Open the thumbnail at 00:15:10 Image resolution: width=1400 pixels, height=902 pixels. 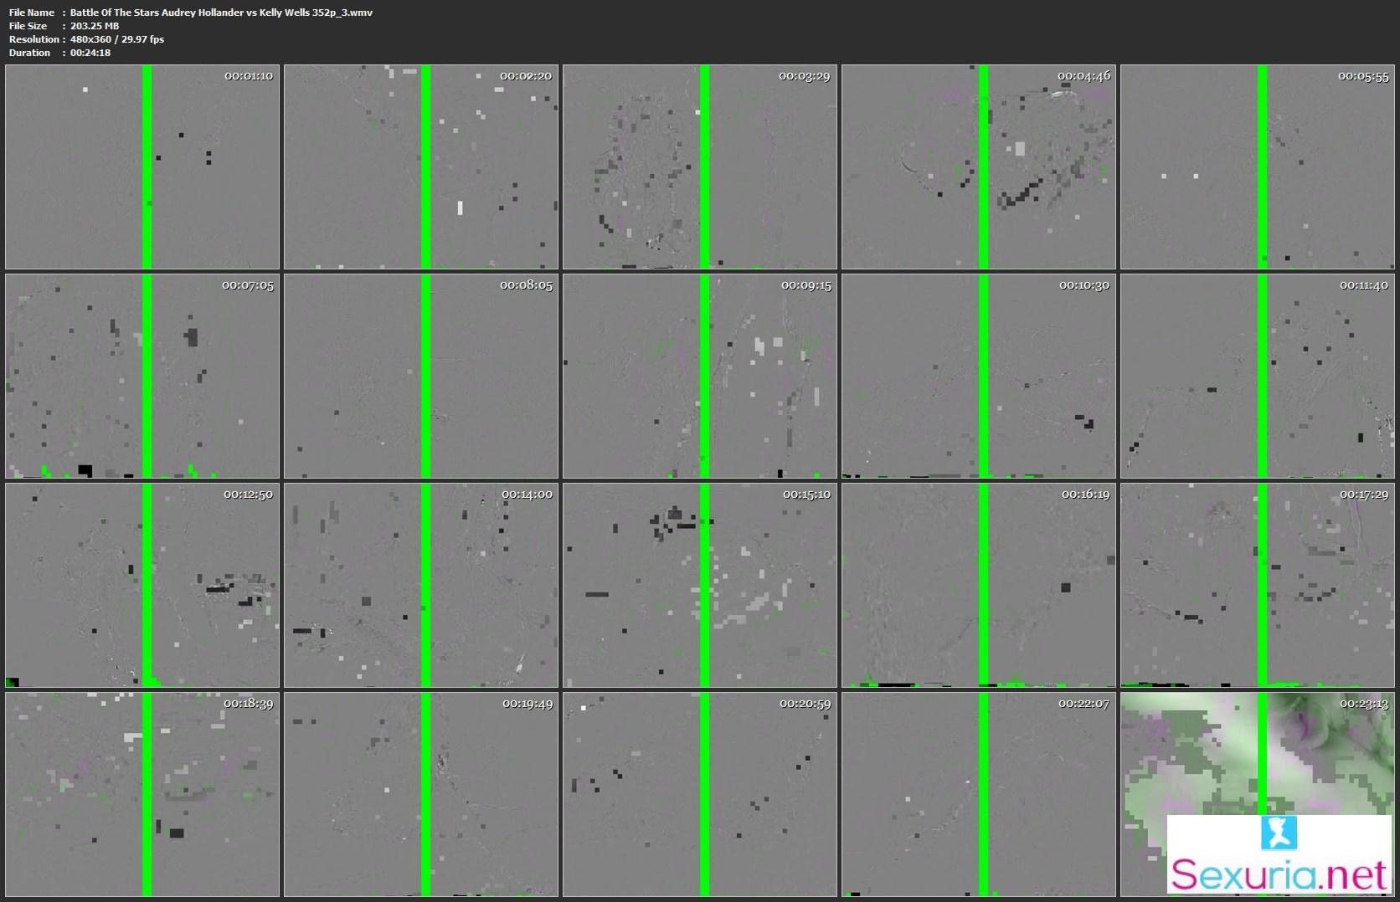[x=700, y=585]
